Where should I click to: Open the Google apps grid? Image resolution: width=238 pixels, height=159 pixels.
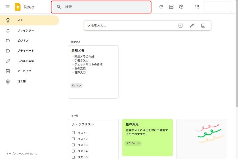coord(197,7)
